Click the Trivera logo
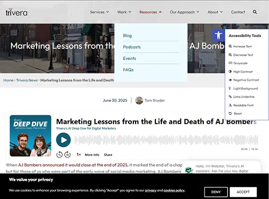Screen dimensions: 269x199 pos(17,12)
